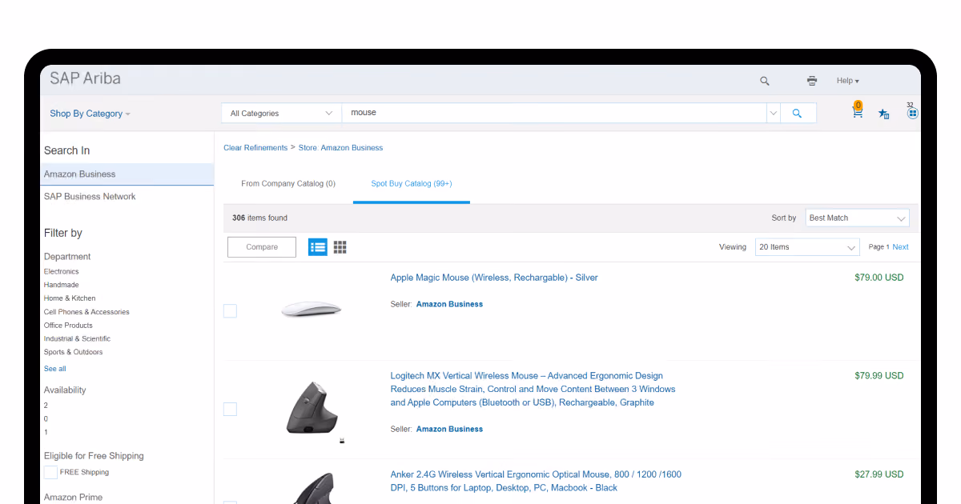This screenshot has width=961, height=504.
Task: Click the SAP Ariba logo
Action: (85, 78)
